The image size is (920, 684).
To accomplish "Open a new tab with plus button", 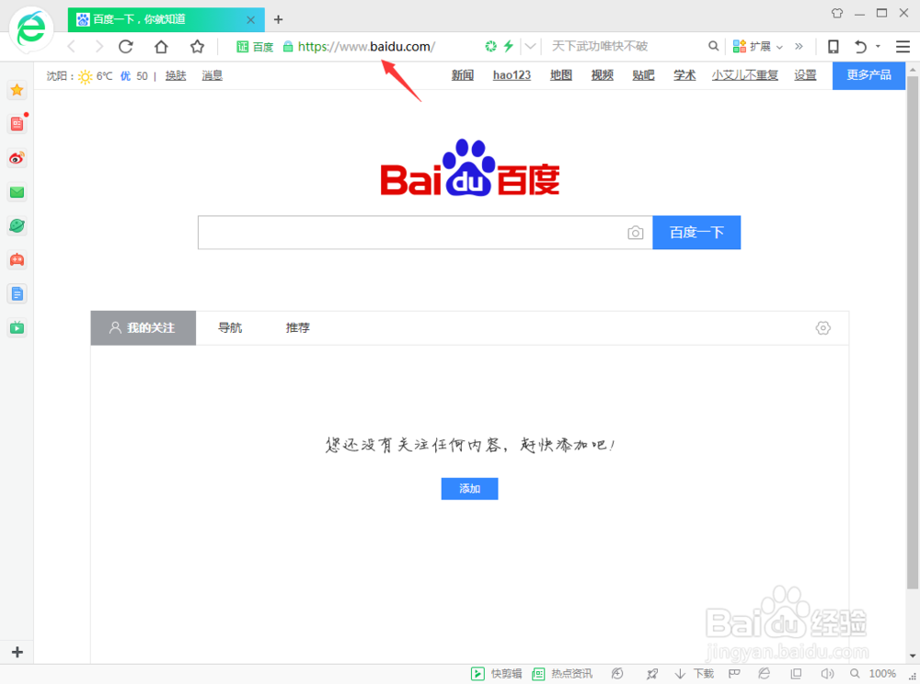I will 278,19.
